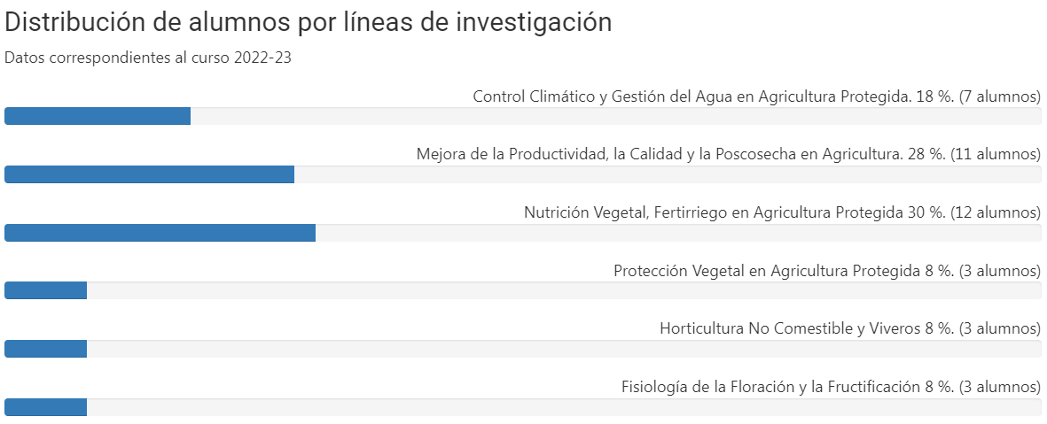Select the Mejora de la Productividad label text

[728, 154]
